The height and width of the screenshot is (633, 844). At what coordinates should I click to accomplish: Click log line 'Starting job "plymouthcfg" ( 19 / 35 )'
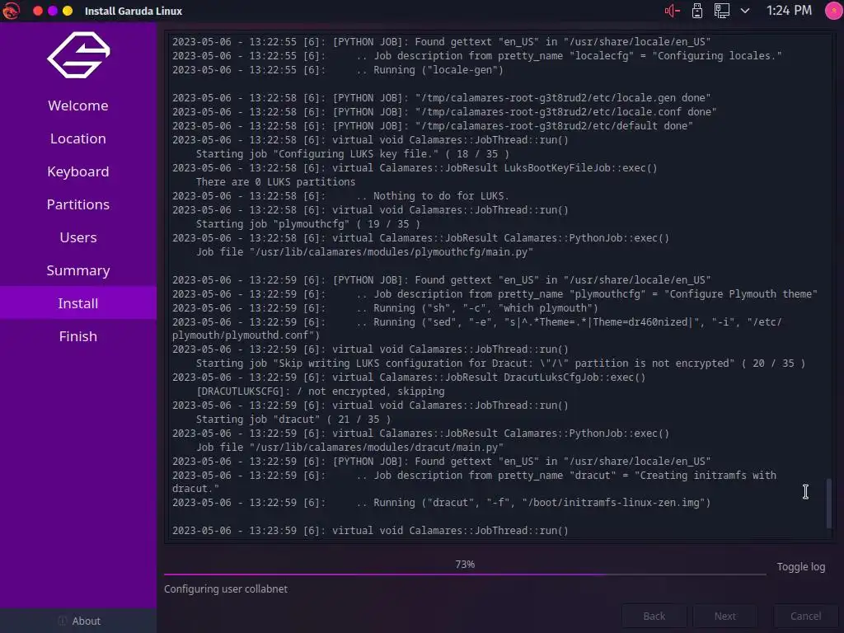pyautogui.click(x=308, y=224)
